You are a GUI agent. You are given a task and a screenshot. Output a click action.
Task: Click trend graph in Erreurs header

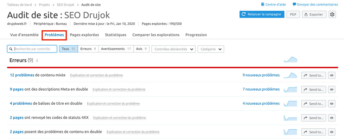click(290, 59)
